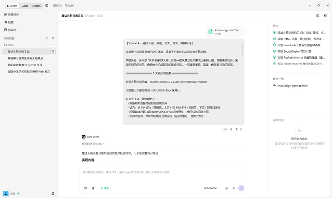Click the list icon on the selected task row
Screen dimensions: 332x198
pos(53,51)
